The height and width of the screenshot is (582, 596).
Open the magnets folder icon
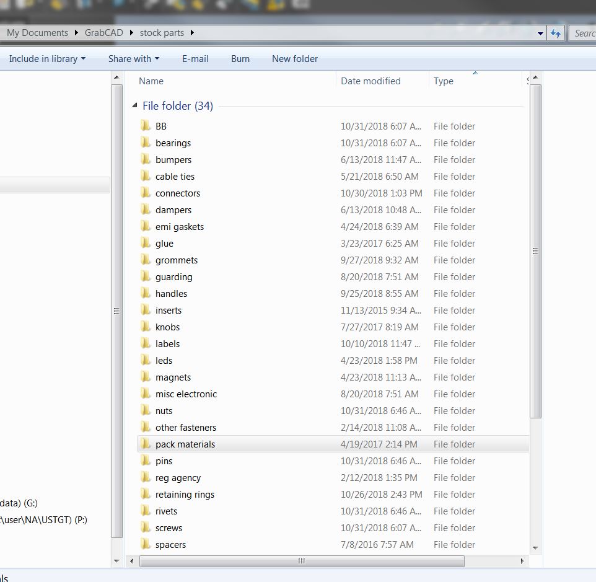pyautogui.click(x=146, y=377)
